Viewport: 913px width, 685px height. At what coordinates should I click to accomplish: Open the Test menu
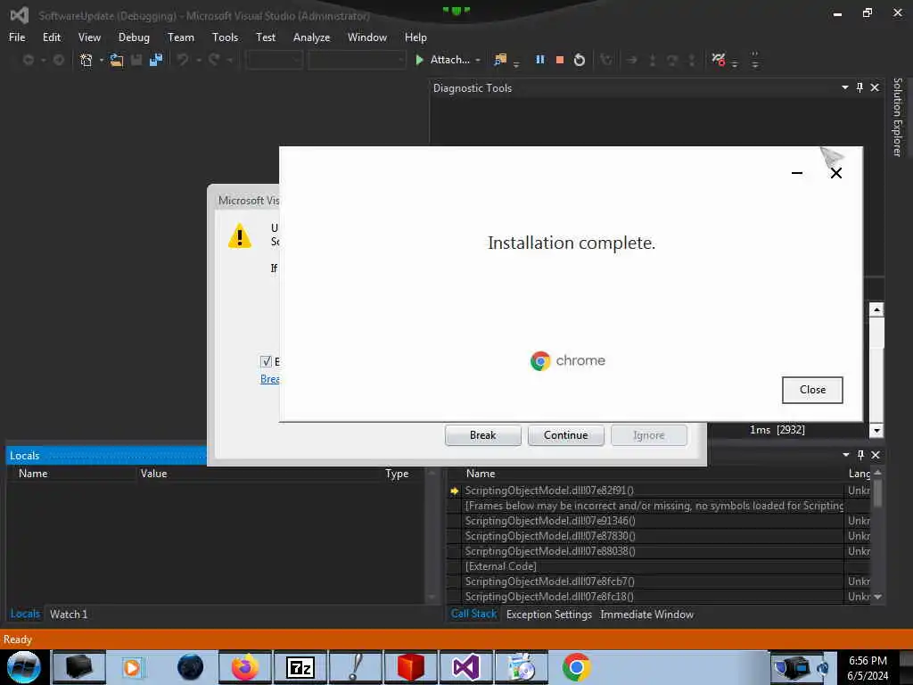click(266, 37)
